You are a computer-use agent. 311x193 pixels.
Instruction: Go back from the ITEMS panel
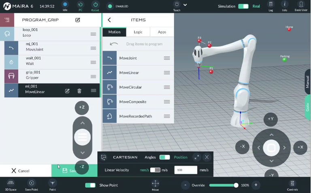(109, 20)
